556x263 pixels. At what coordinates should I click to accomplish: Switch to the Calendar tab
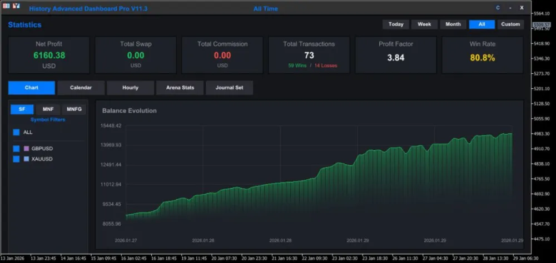[x=81, y=88]
